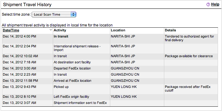Click Package available for clearance detail
This screenshot has width=222, height=111.
189,56
